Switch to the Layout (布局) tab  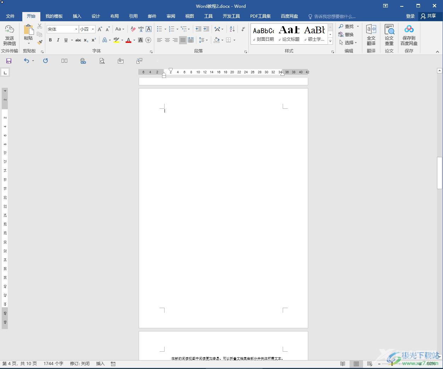(114, 16)
